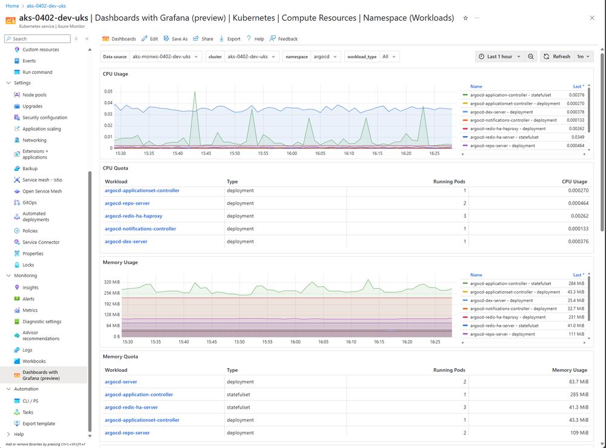Click Edit in the toolbar
Image resolution: width=606 pixels, height=448 pixels.
tap(150, 39)
